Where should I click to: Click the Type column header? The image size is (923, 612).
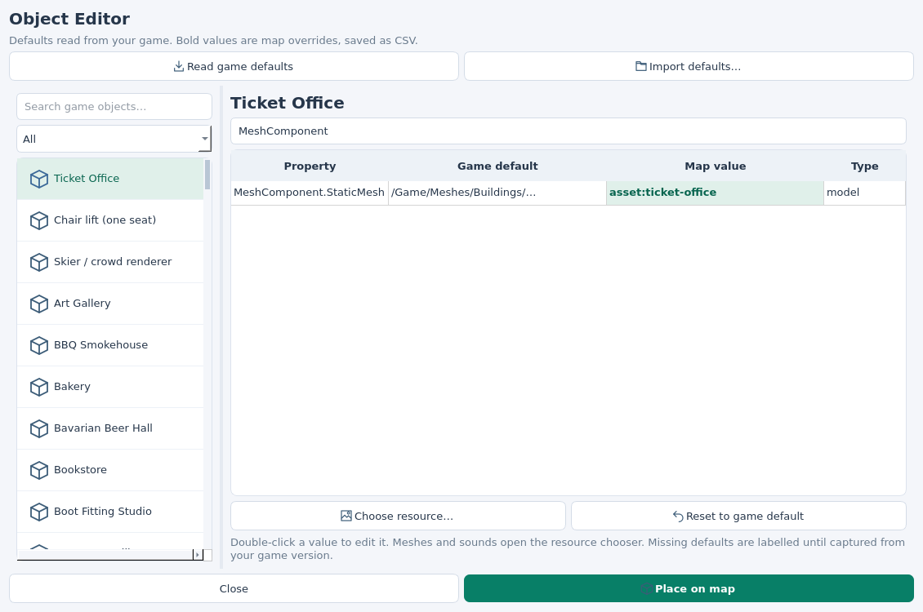tap(865, 166)
